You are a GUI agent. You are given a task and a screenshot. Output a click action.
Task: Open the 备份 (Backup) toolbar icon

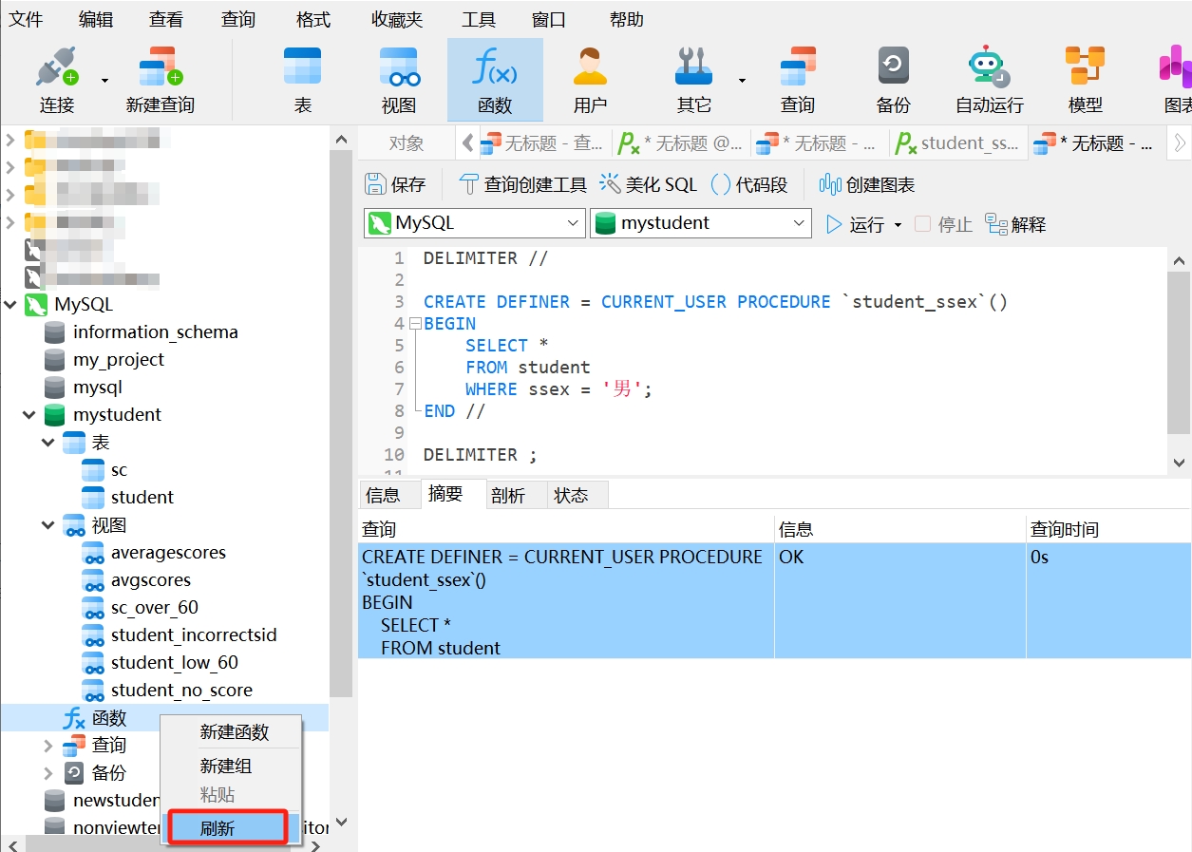point(893,80)
